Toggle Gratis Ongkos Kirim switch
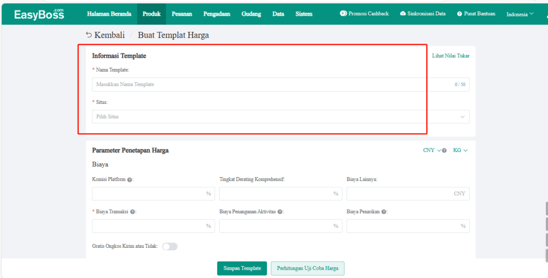The image size is (548, 278). click(x=170, y=246)
